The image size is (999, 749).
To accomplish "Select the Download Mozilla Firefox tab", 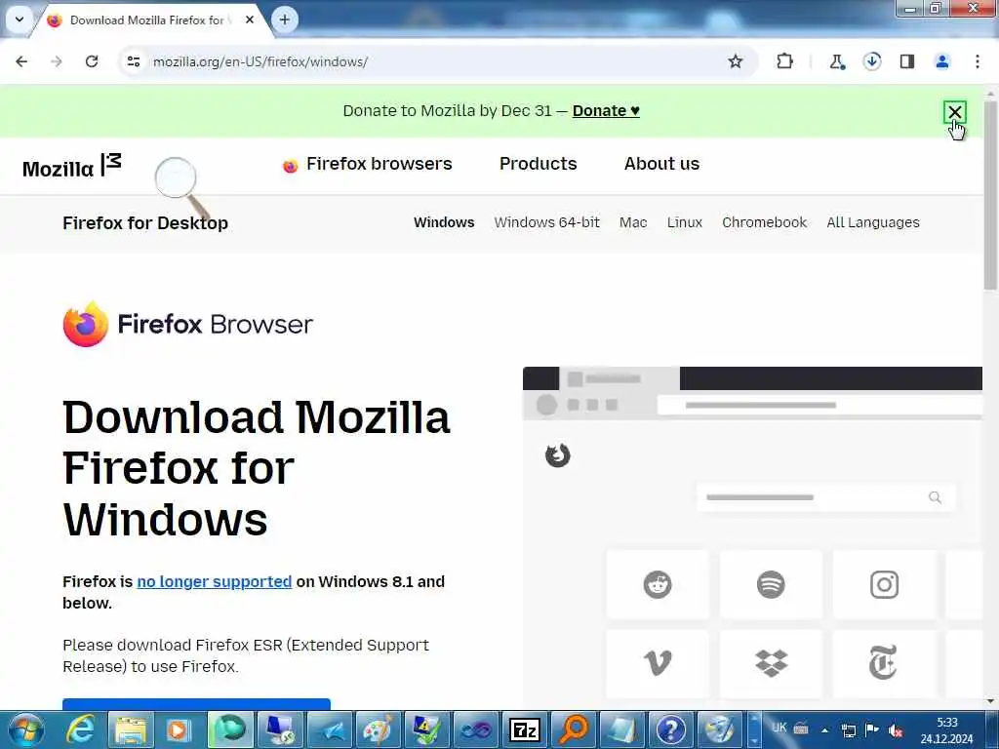I will tap(149, 20).
